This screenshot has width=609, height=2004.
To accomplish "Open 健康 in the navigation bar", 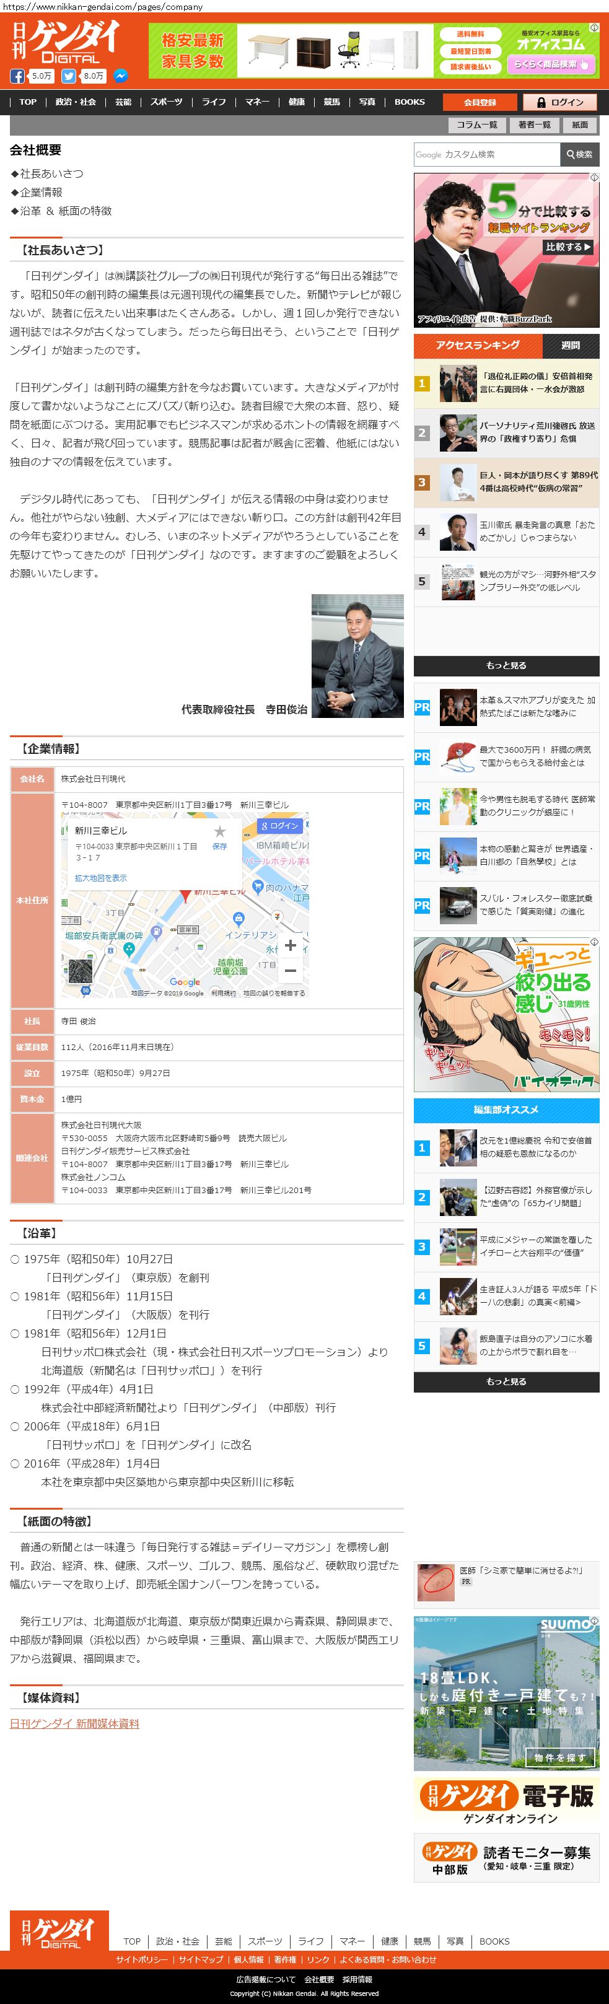I will (296, 102).
